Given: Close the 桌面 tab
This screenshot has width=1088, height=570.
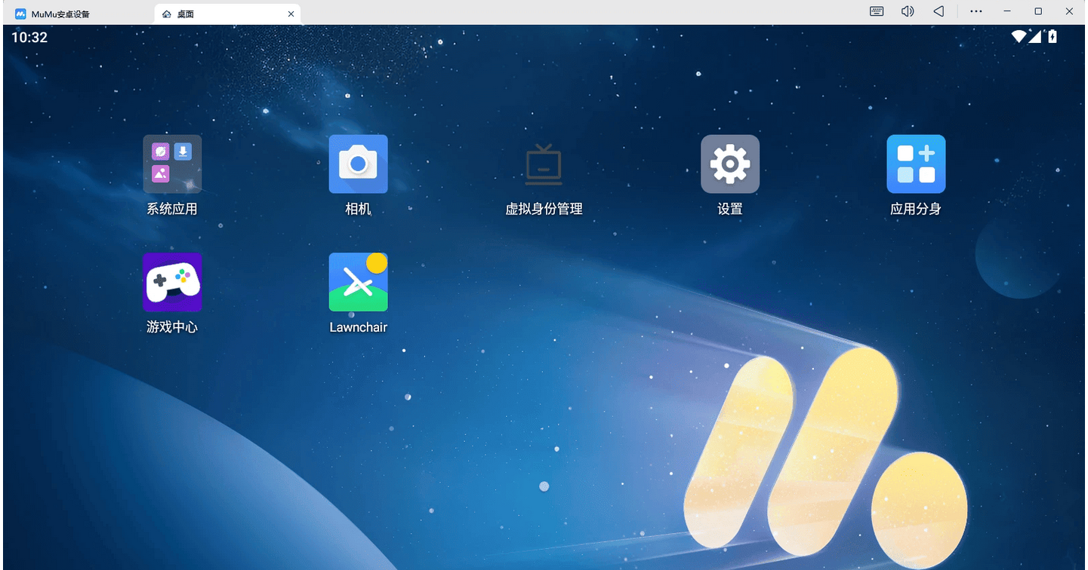Looking at the screenshot, I should click(x=291, y=14).
